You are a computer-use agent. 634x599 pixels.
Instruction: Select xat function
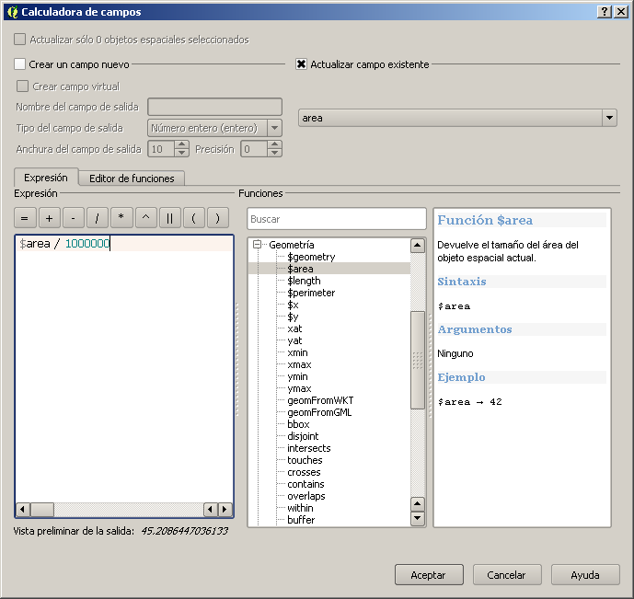pyautogui.click(x=294, y=328)
